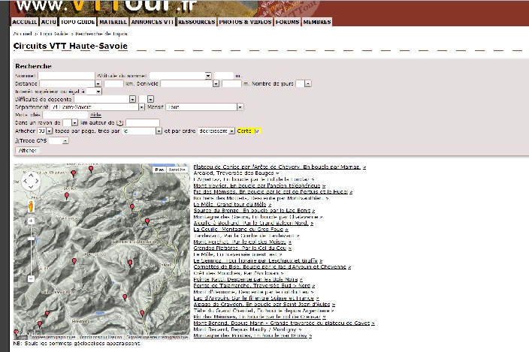Open the TOPO GUIDE tab
The width and height of the screenshot is (529, 352).
point(78,22)
